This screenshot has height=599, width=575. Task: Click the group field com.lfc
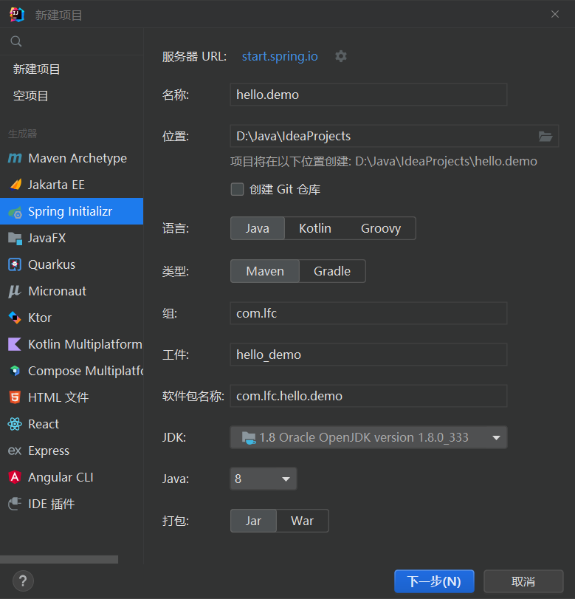tap(368, 313)
